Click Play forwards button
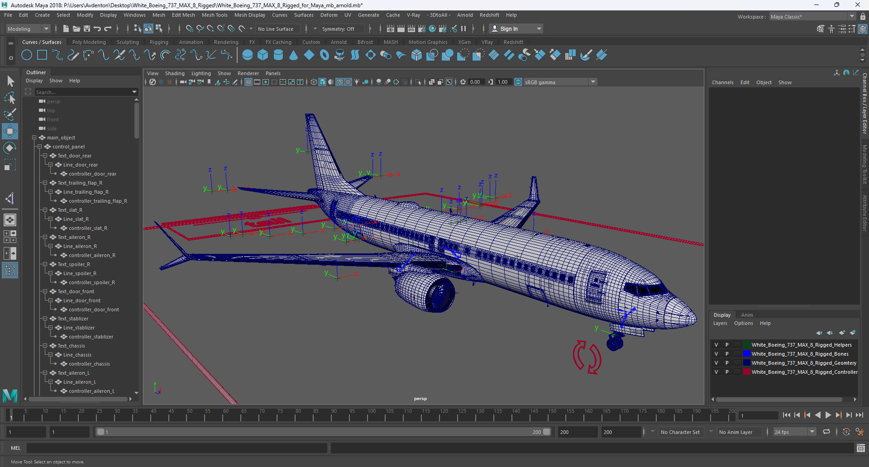 pos(828,415)
